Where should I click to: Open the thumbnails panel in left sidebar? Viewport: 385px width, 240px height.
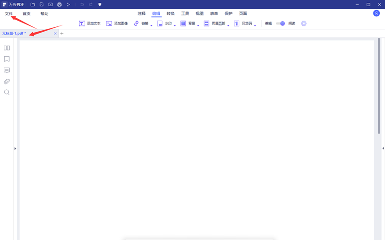coord(7,48)
